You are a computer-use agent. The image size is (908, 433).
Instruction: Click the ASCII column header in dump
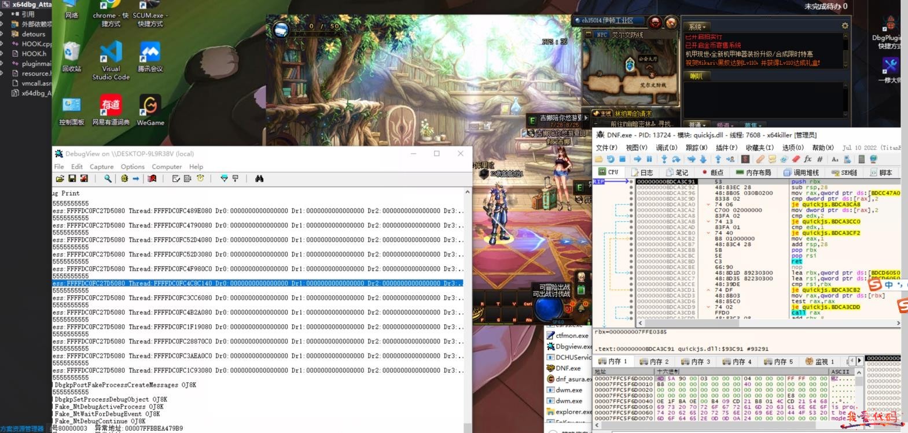(x=840, y=372)
